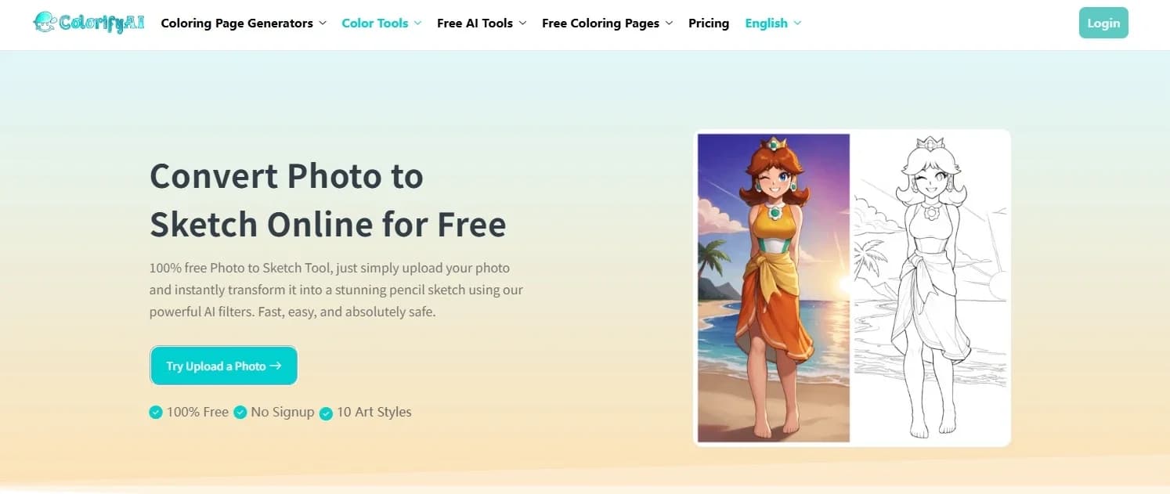The width and height of the screenshot is (1170, 494).
Task: Change language from English dropdown
Action: (x=773, y=23)
